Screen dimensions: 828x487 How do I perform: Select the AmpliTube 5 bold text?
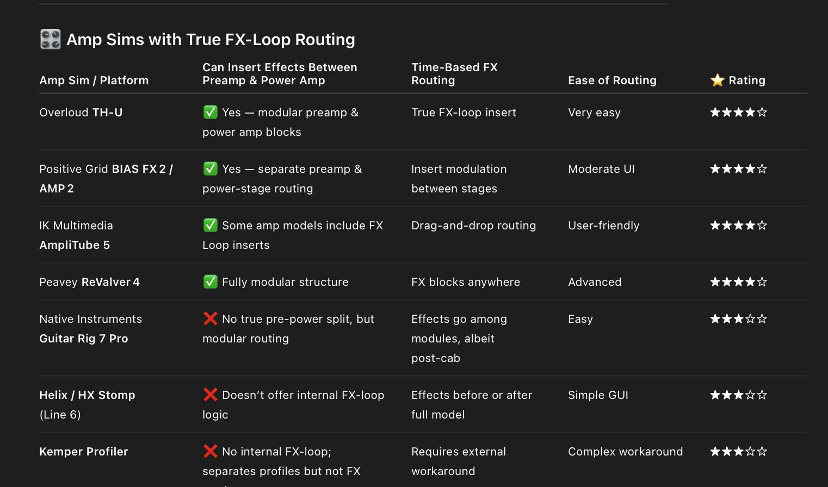click(x=75, y=245)
